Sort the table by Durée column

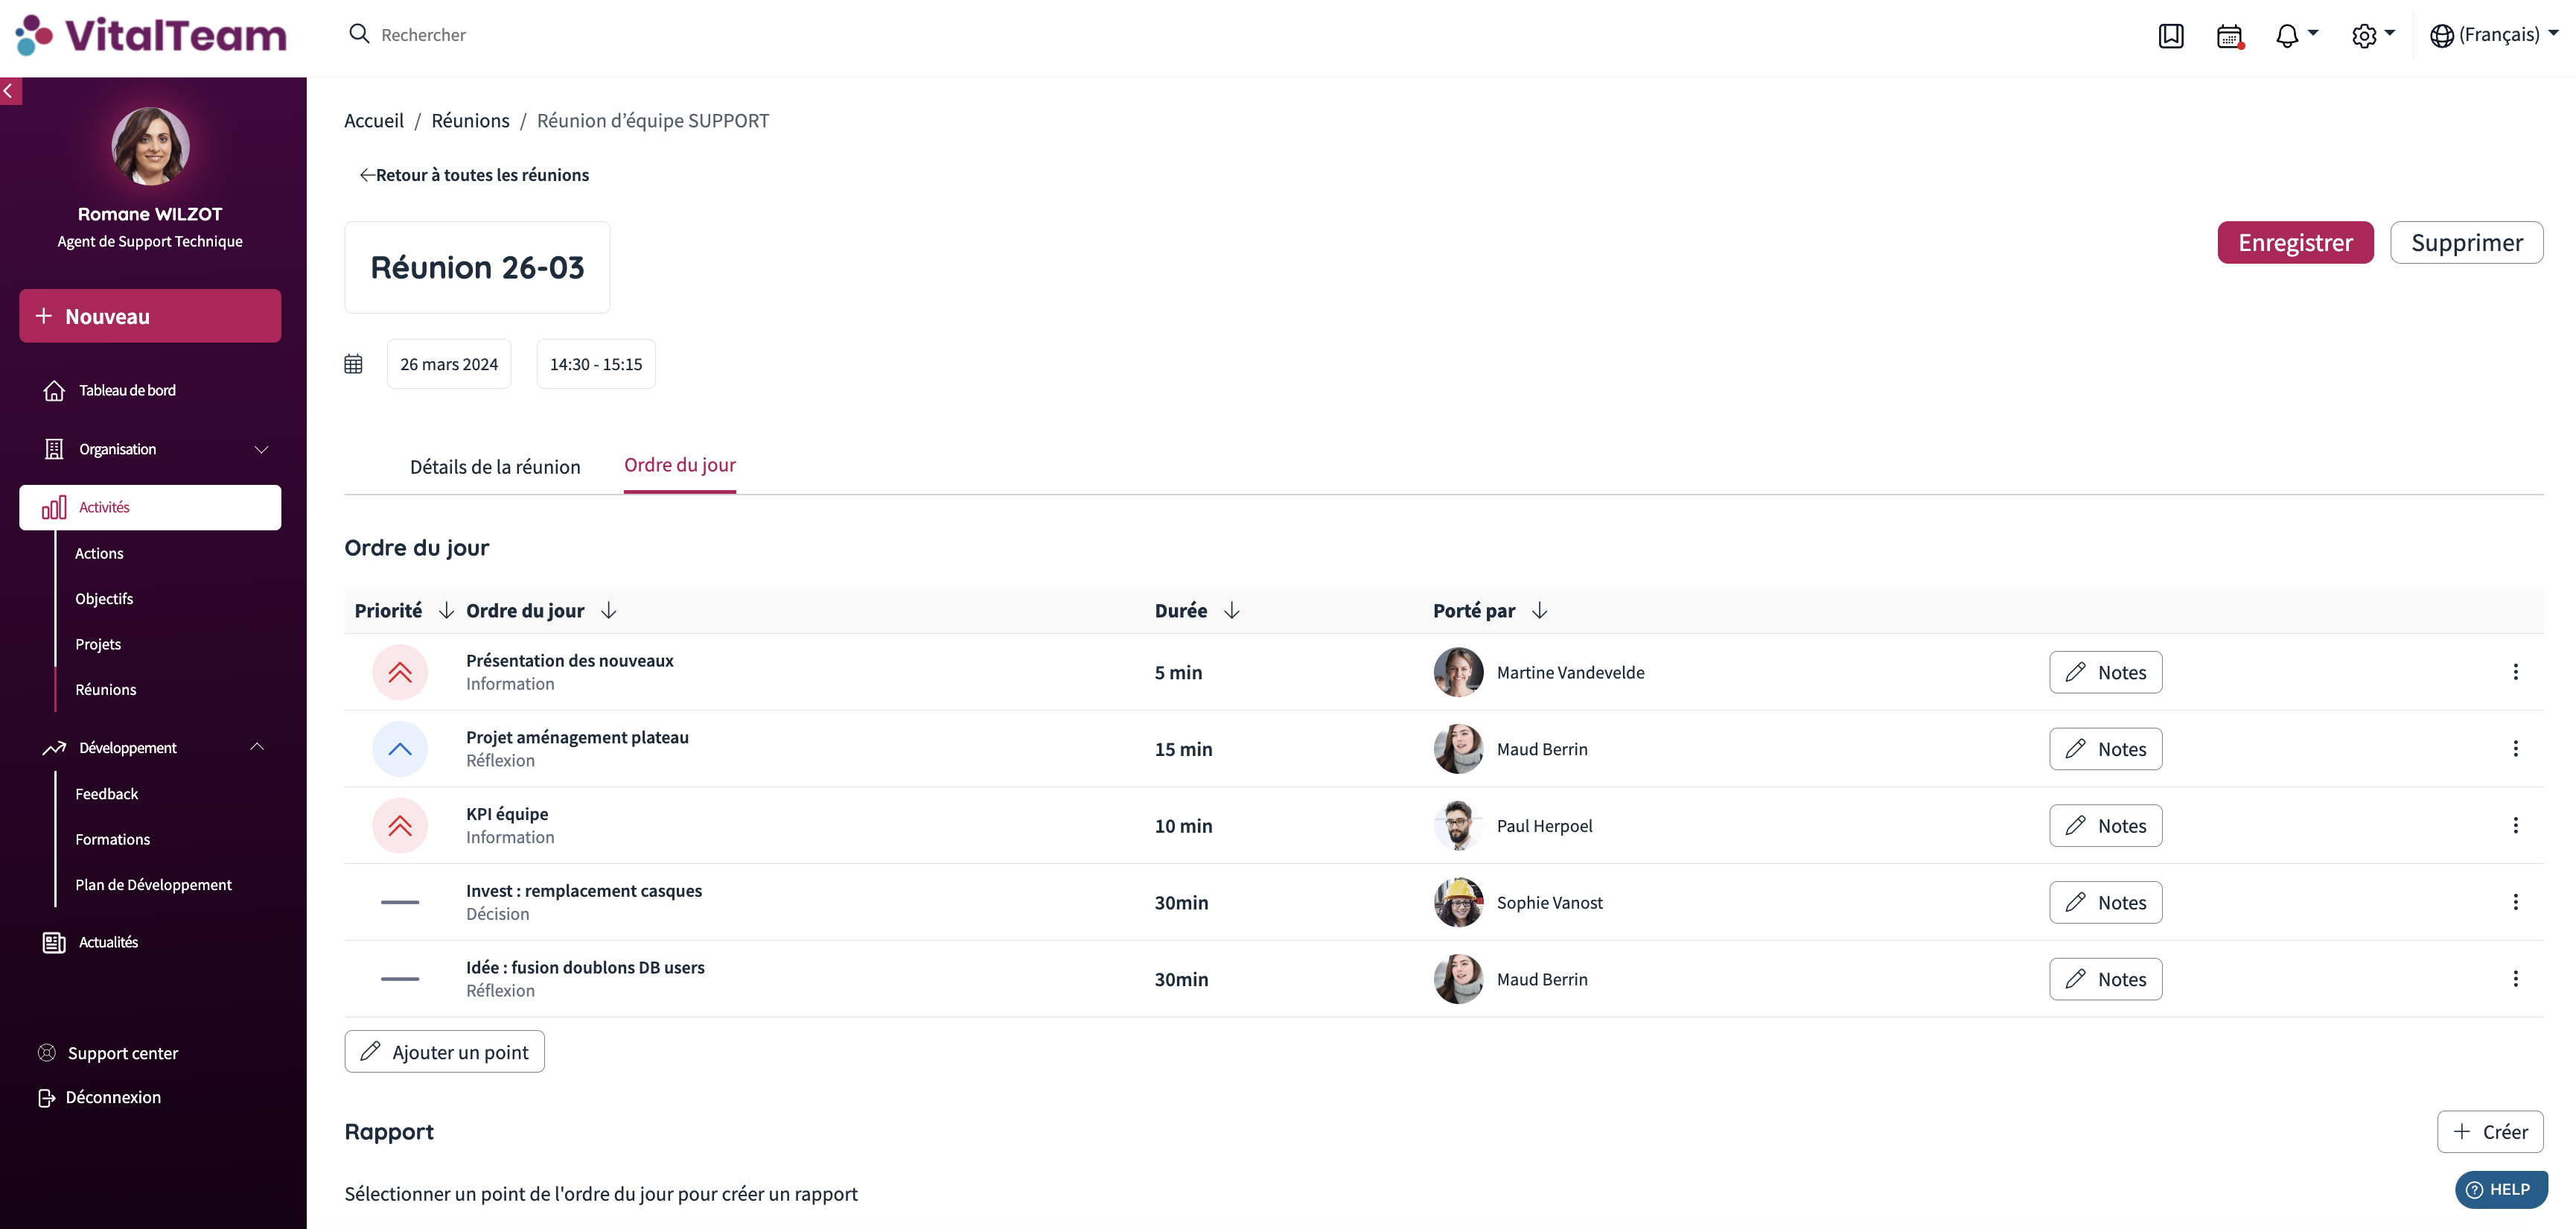click(x=1230, y=609)
